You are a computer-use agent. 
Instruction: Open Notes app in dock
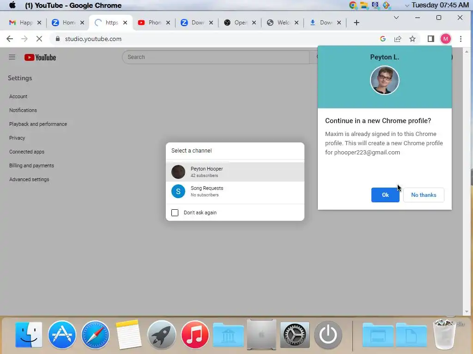[x=128, y=335]
